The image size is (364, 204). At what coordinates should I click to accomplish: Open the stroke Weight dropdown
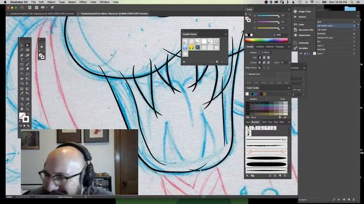click(x=274, y=53)
